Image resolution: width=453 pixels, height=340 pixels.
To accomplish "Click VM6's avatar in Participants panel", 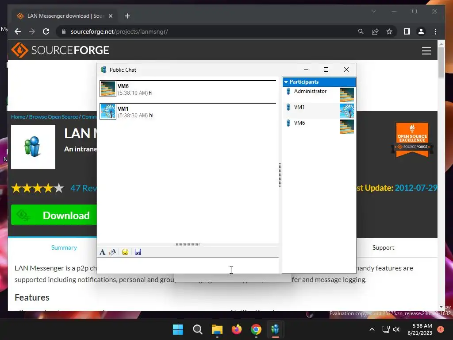I will point(347,126).
